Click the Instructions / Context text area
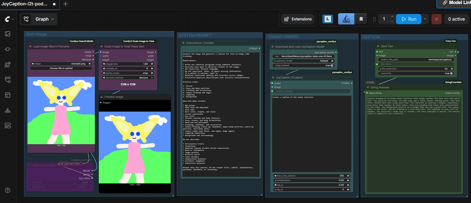This screenshot has height=203, width=471. pyautogui.click(x=221, y=114)
